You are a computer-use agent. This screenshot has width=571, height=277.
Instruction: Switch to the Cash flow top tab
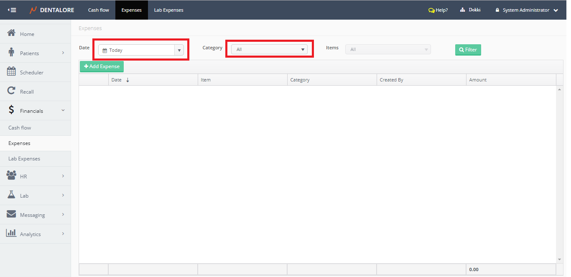(x=99, y=10)
